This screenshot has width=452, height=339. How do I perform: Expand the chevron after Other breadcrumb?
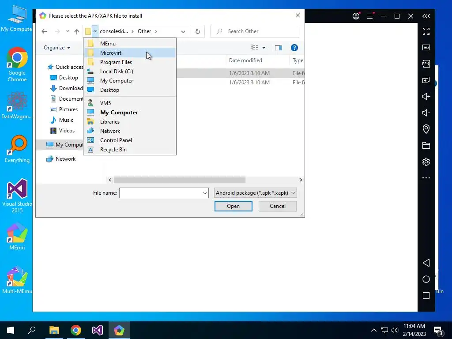click(156, 31)
